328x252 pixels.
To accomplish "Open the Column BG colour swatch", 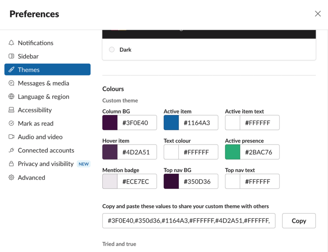I will click(x=110, y=123).
